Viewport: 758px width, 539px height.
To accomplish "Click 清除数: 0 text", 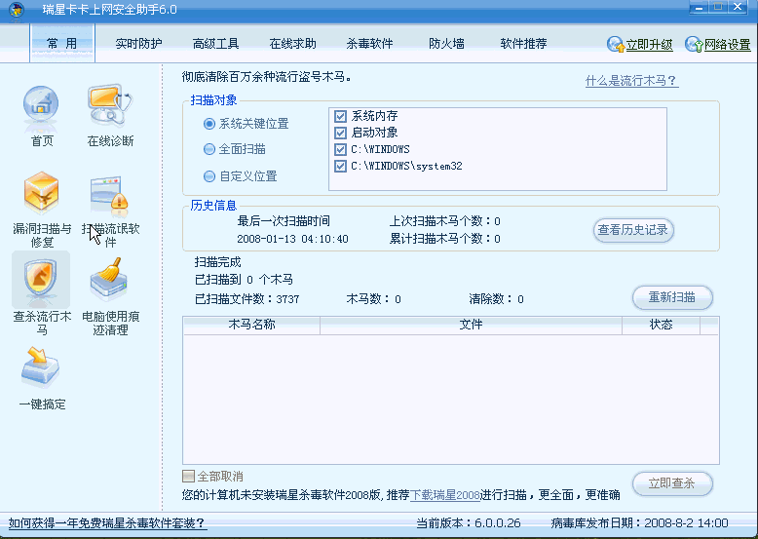I will pos(496,299).
